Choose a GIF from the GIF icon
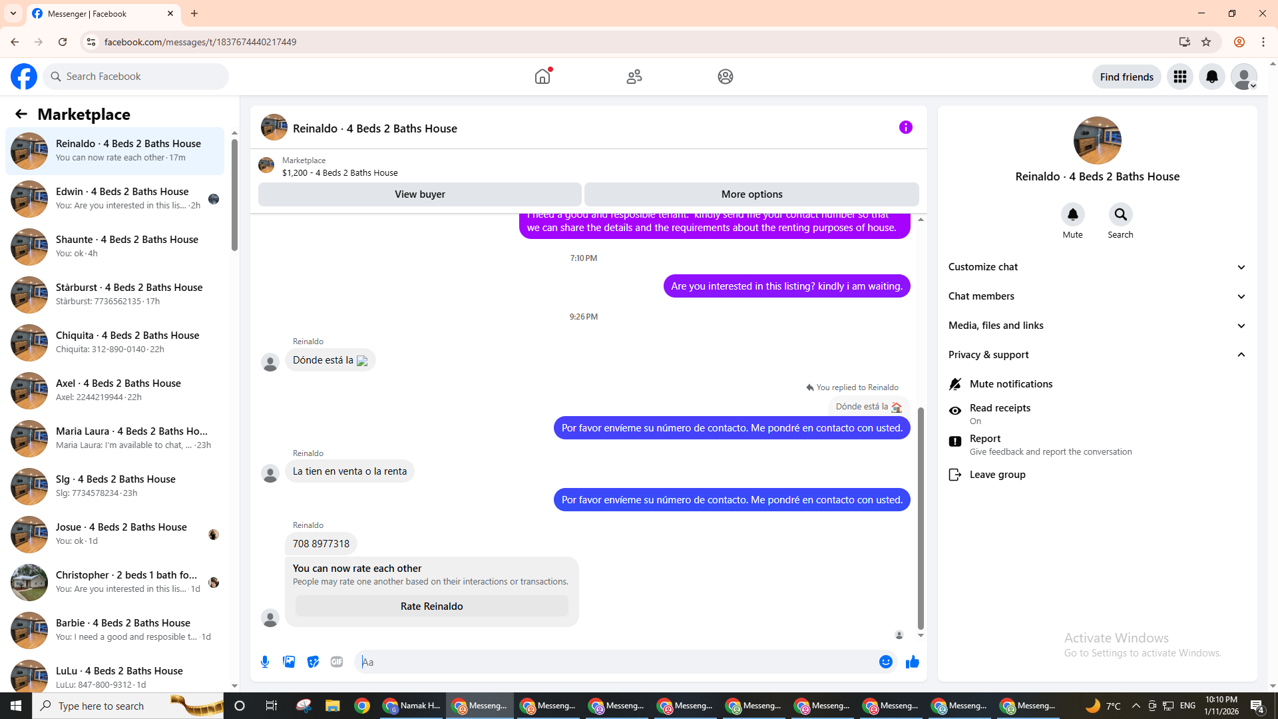This screenshot has height=719, width=1278. pyautogui.click(x=337, y=662)
